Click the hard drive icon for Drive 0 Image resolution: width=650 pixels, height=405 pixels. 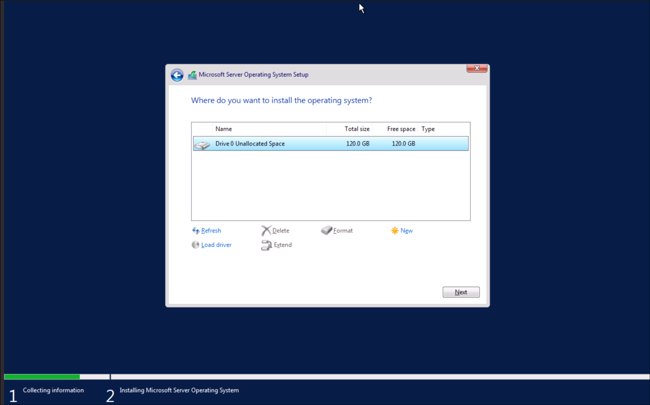202,145
